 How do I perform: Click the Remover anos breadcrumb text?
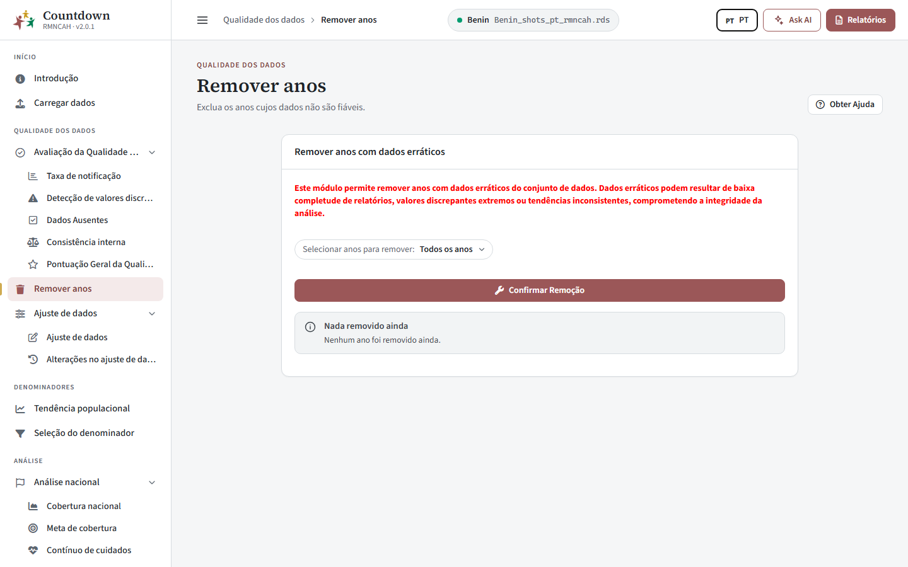[x=349, y=20]
